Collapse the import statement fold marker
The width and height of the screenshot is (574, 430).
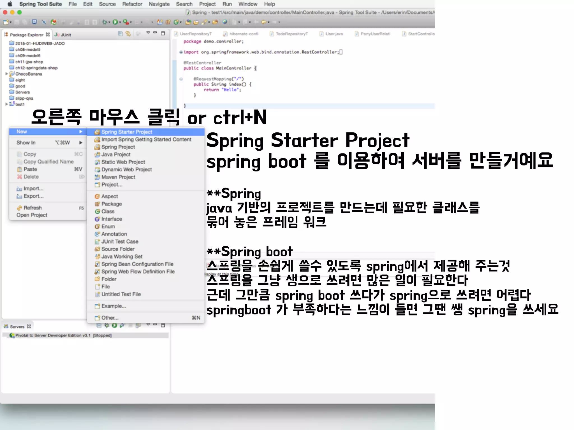tap(181, 52)
